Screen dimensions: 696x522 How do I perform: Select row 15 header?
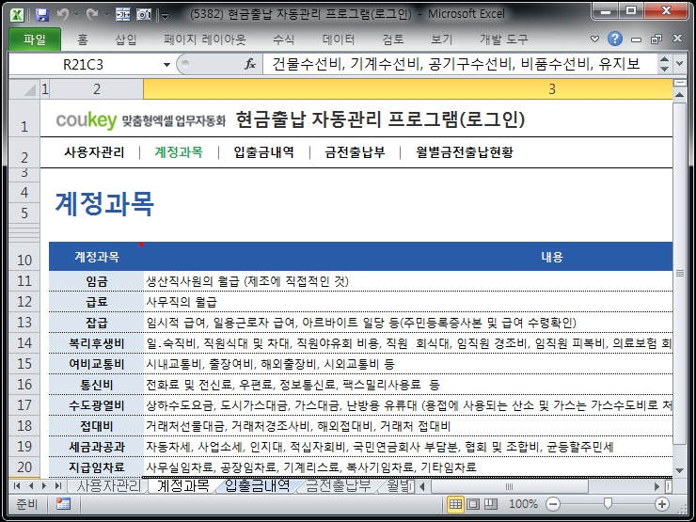click(24, 364)
